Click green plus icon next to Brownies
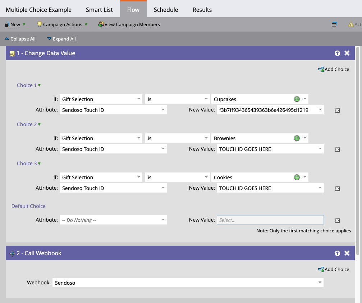Image resolution: width=362 pixels, height=303 pixels. (x=297, y=138)
